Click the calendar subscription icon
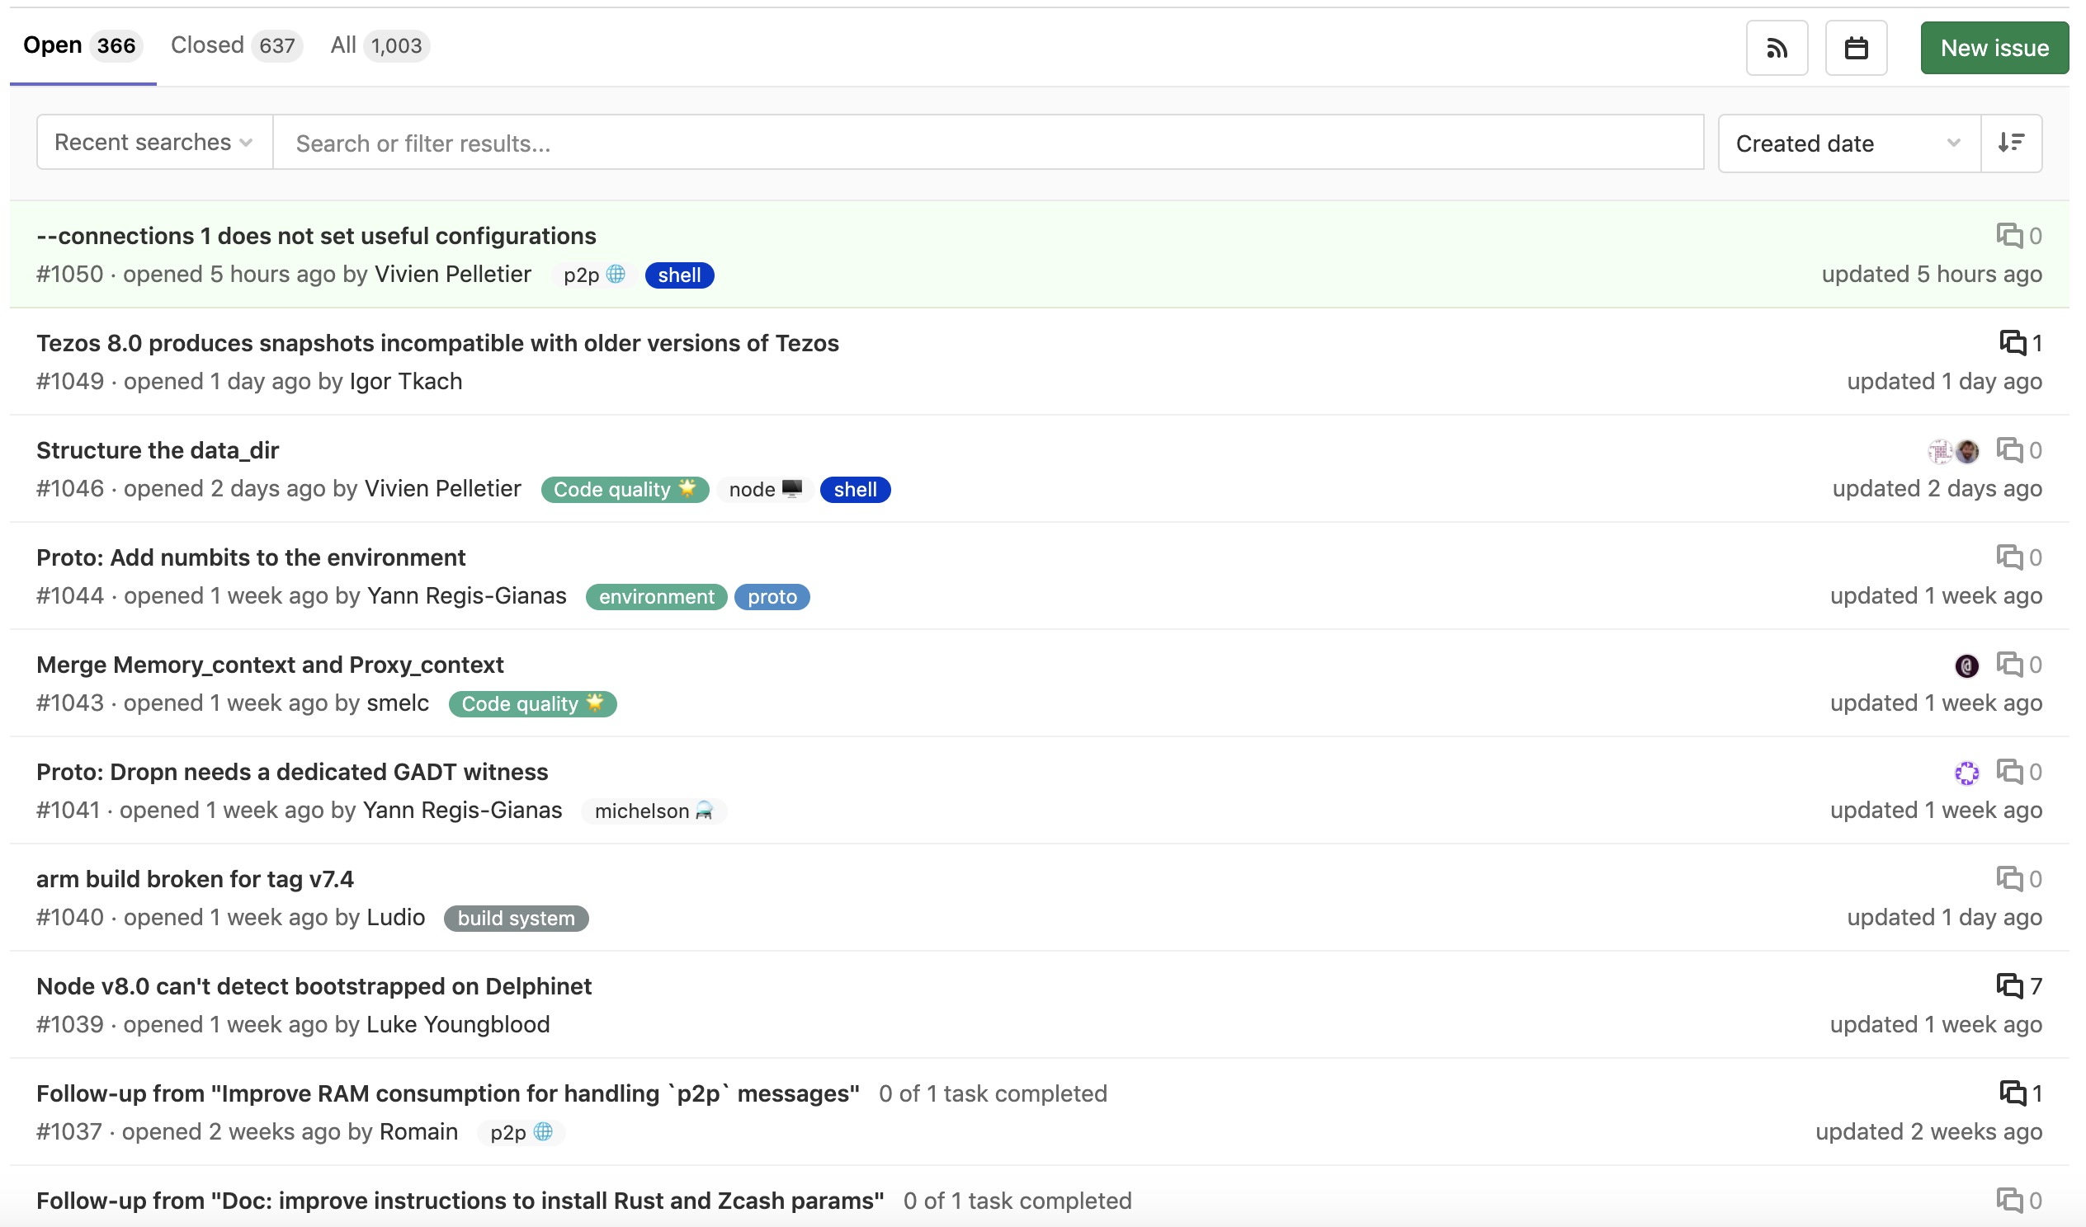Viewport: 2086px width, 1227px height. point(1856,48)
